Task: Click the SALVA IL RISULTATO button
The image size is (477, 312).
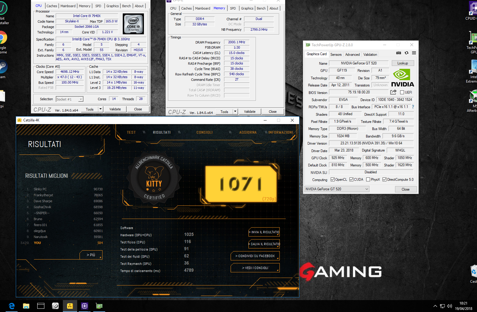Action: point(264,244)
